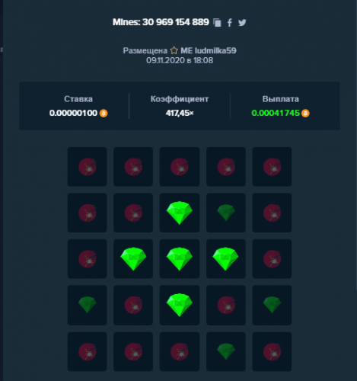The height and width of the screenshot is (381, 357).
Task: Click the Ставка value 0.00000100
Action: (x=73, y=113)
